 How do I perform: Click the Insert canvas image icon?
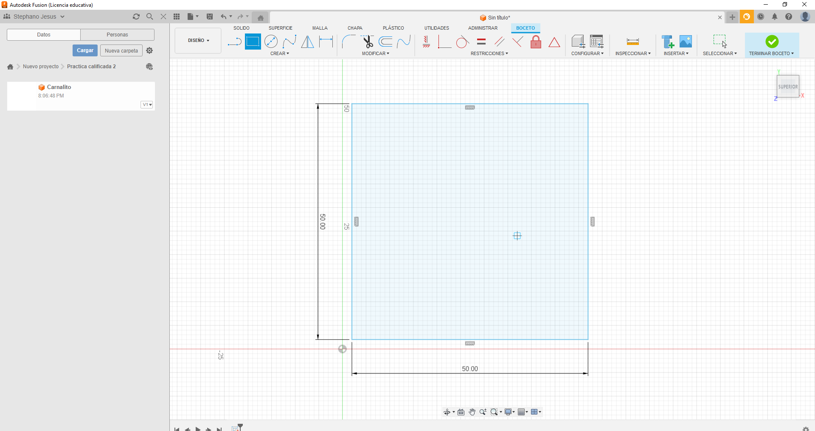coord(686,42)
